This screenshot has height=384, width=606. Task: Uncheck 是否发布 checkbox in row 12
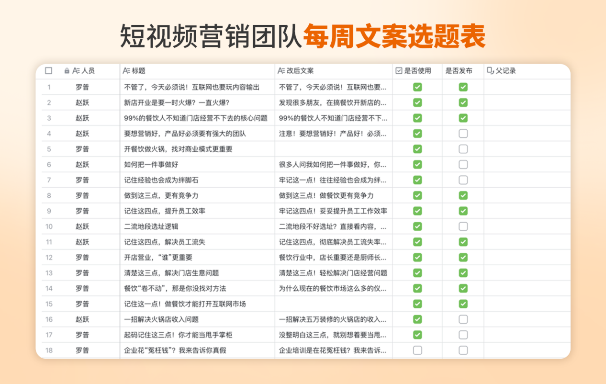[x=463, y=257]
